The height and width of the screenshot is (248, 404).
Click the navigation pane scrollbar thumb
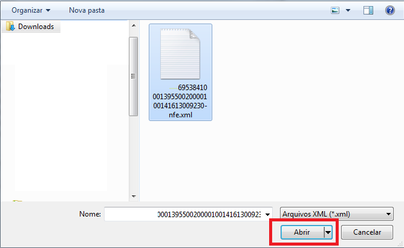point(133,76)
